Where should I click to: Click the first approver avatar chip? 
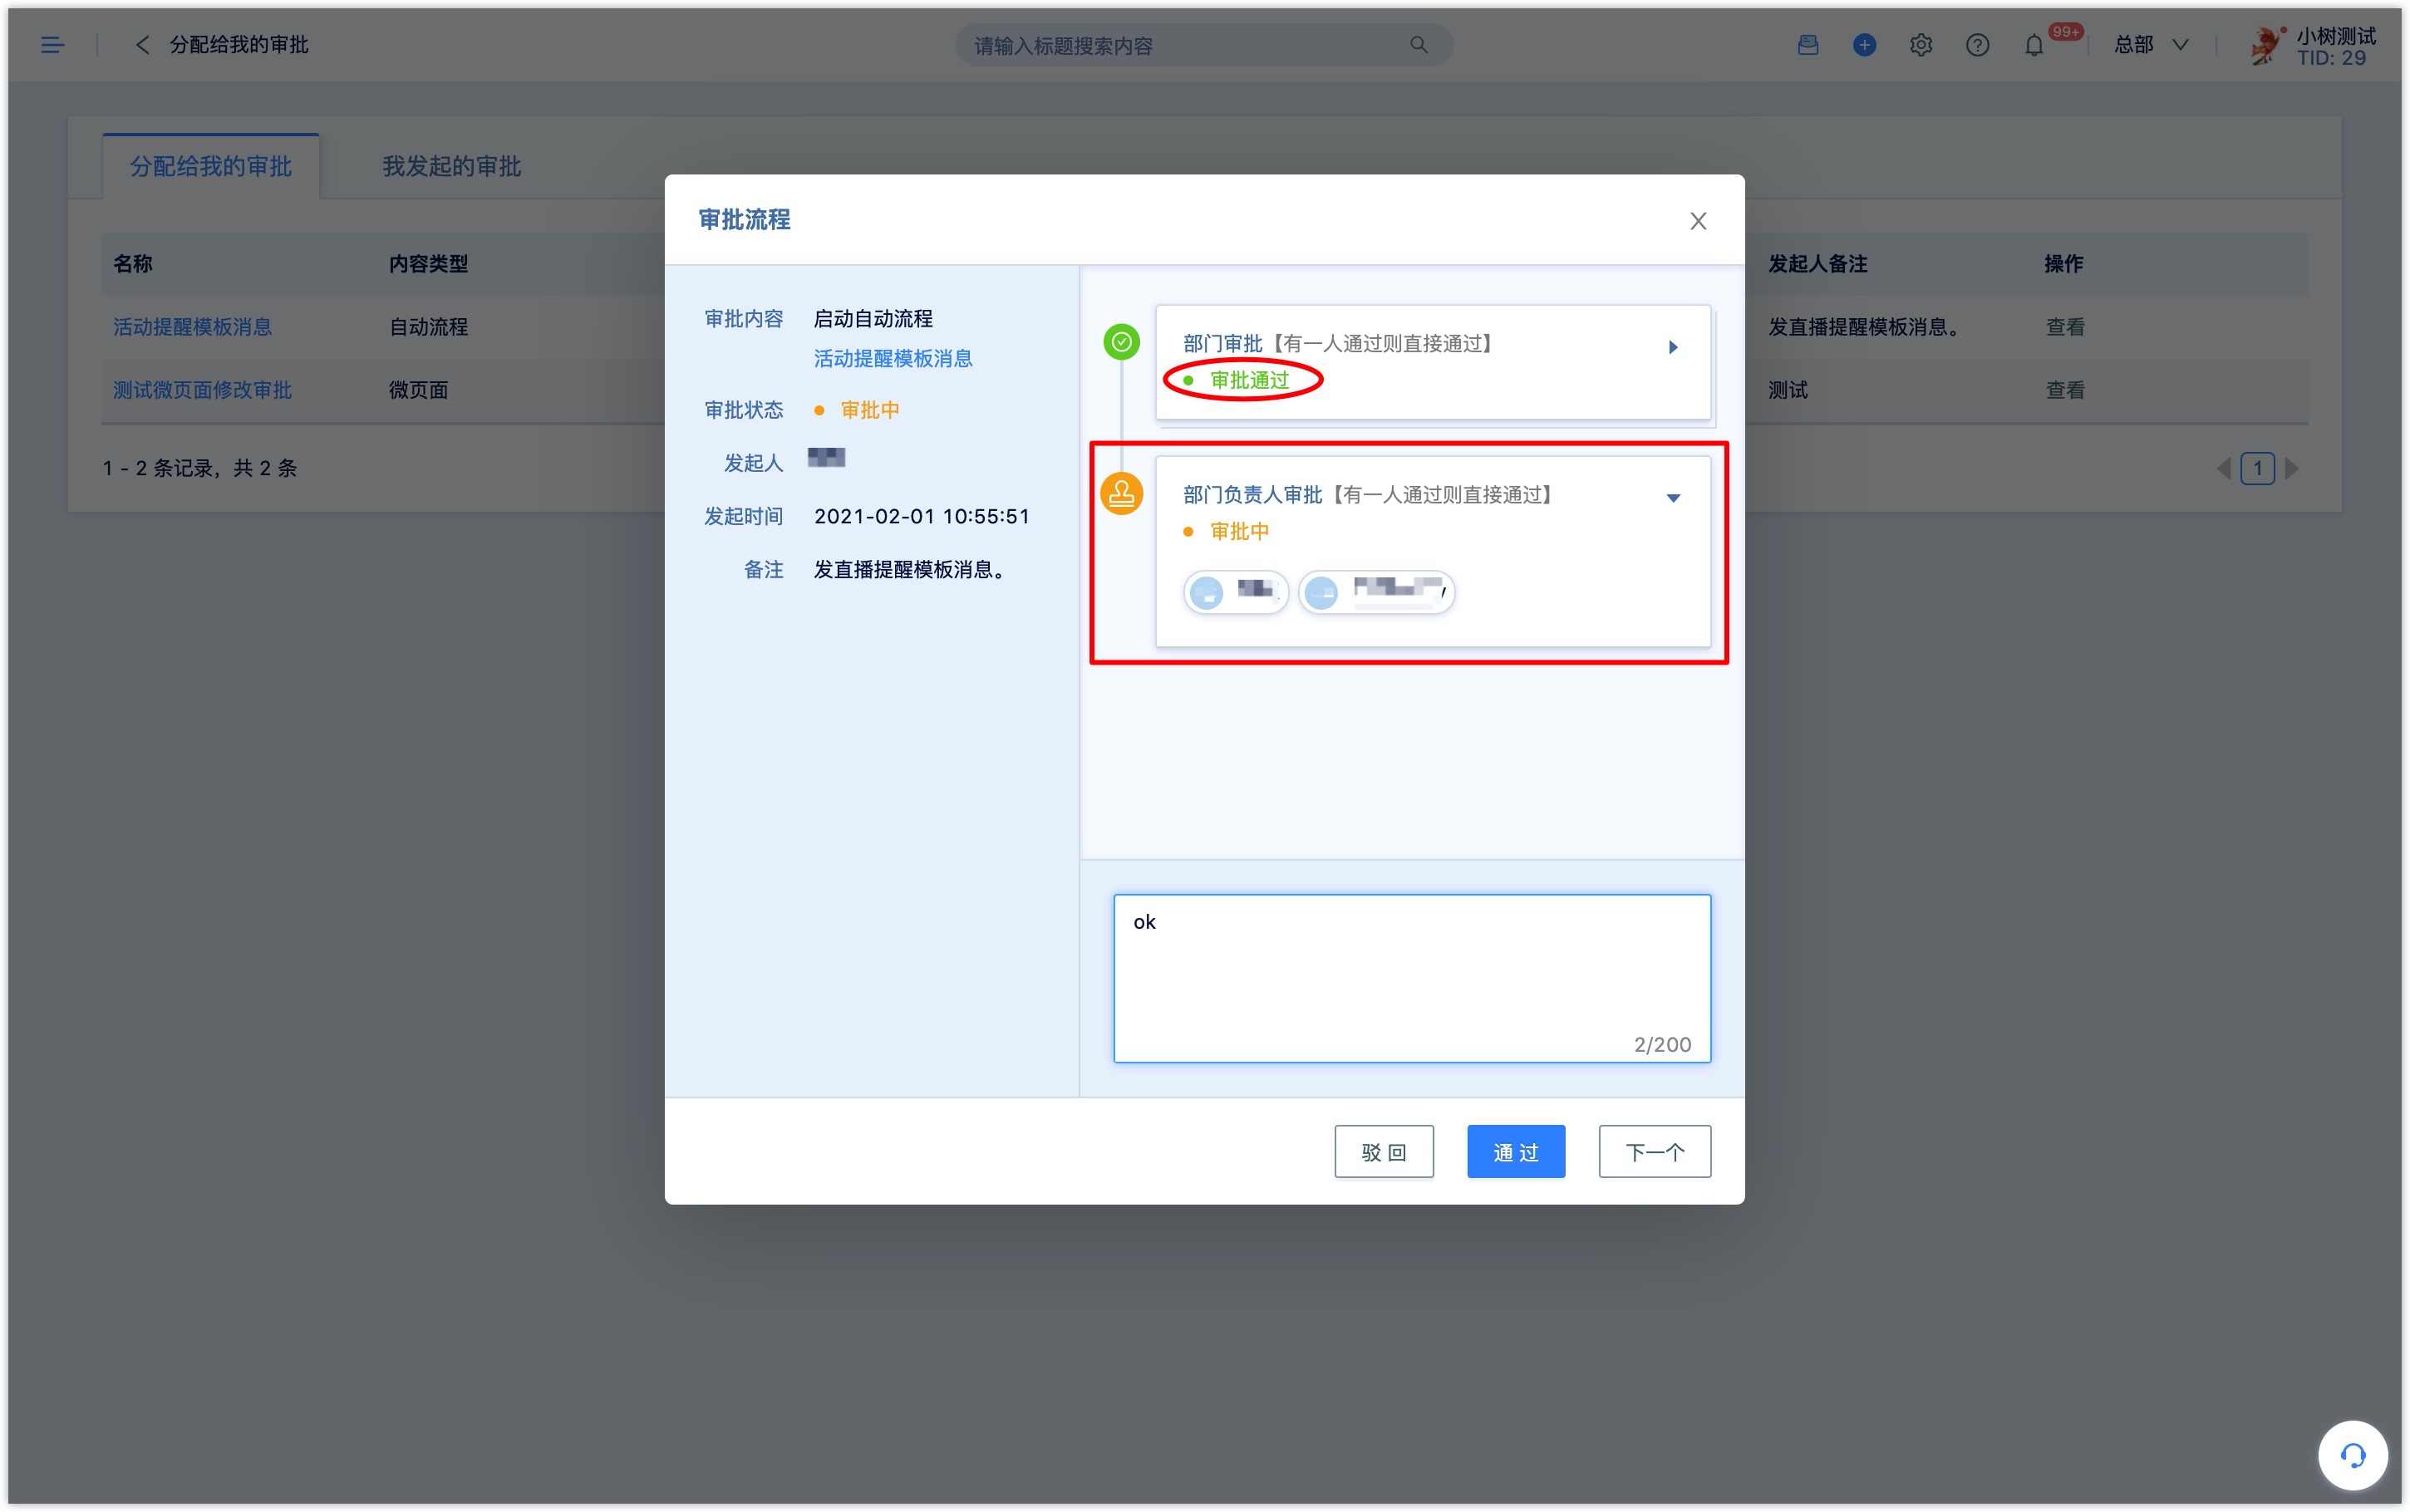[1236, 592]
